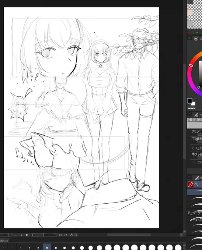Click the small green icon below the palette
Screen dimensions: 202x250
click(197, 32)
